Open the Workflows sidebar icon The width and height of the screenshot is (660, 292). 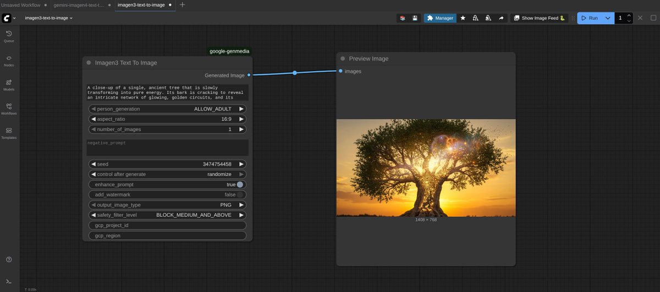[9, 108]
